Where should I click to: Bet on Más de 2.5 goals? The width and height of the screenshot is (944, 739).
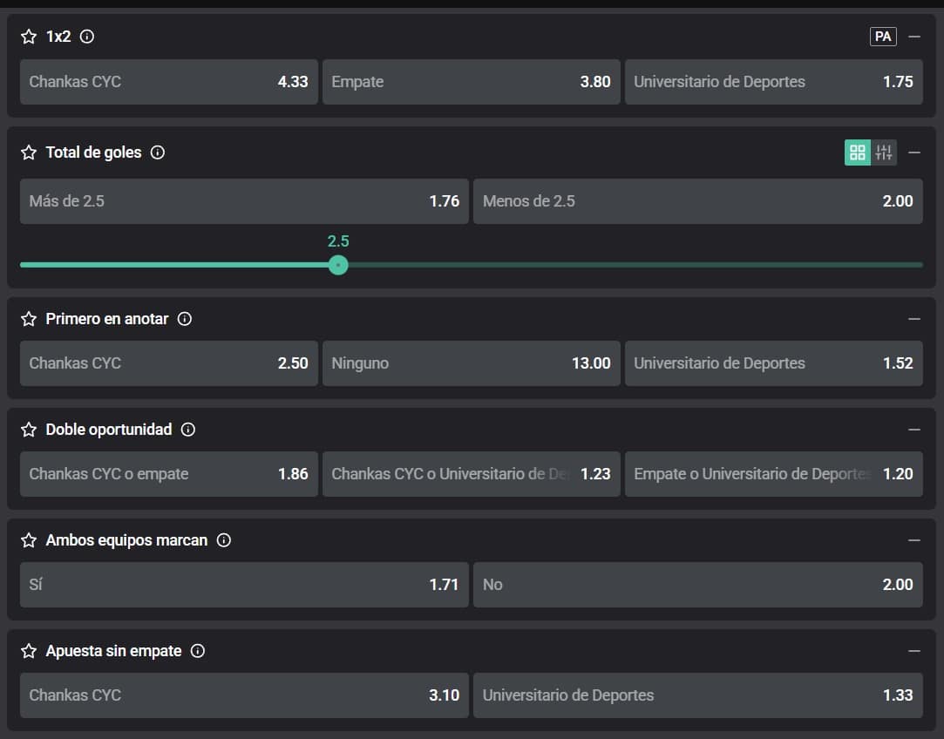point(244,201)
